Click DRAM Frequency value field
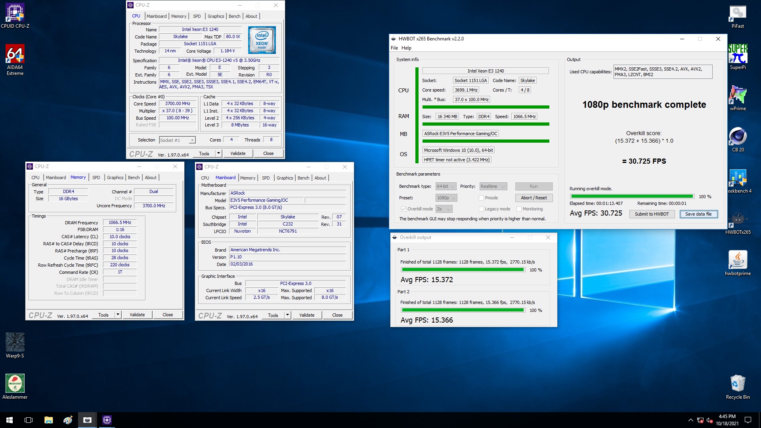 pos(120,222)
